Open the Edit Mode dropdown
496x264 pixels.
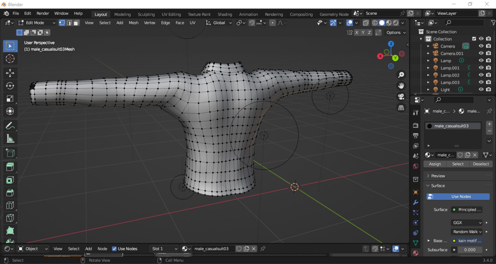[37, 23]
